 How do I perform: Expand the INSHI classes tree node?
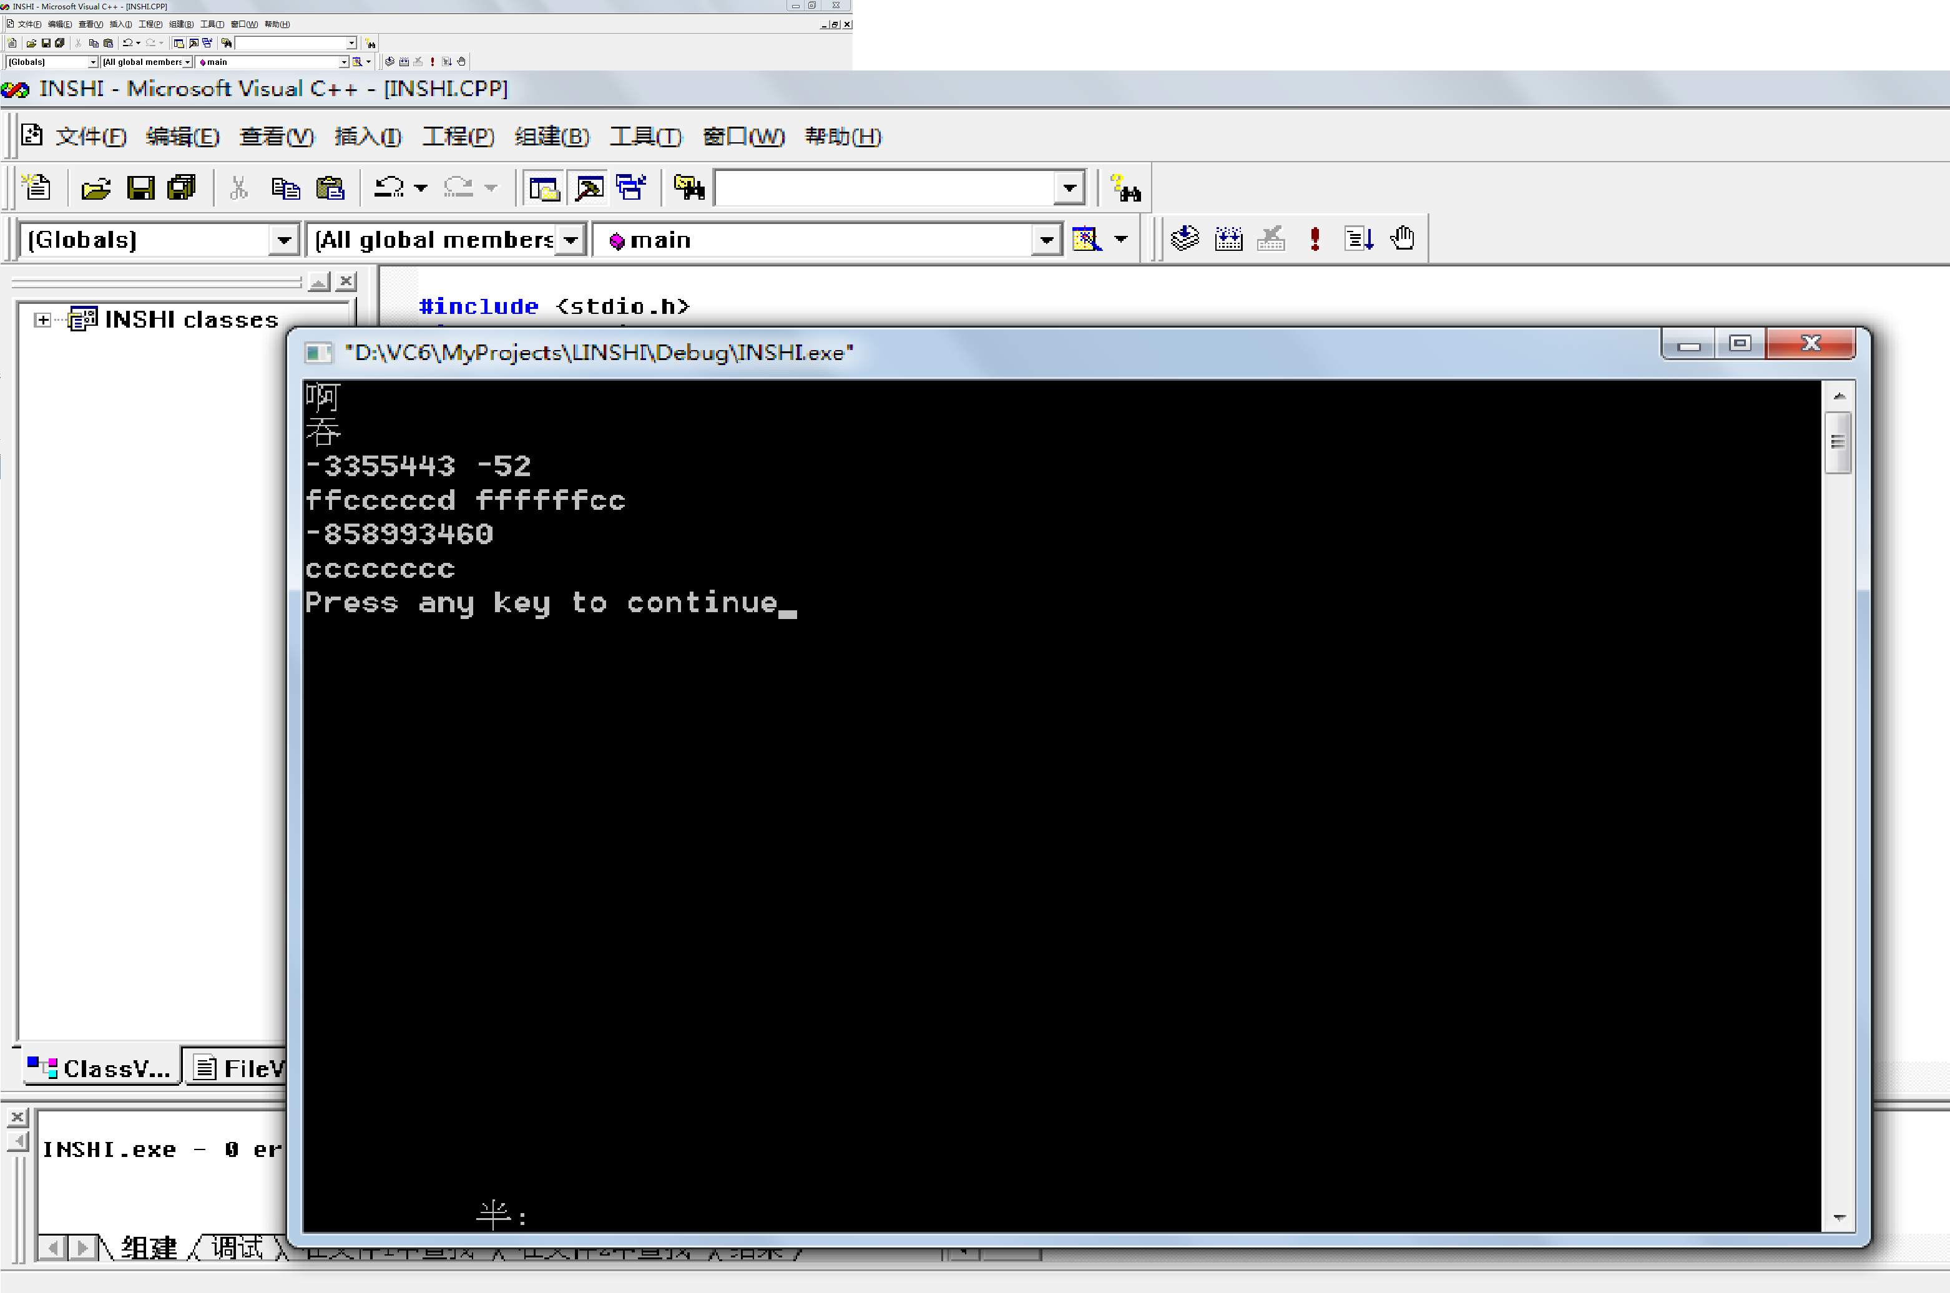point(43,320)
